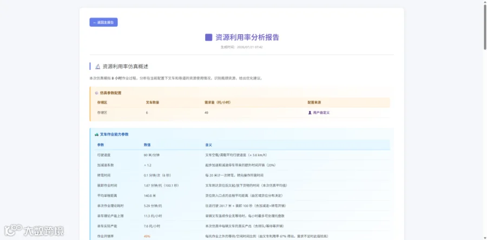The image size is (487, 240).
Task: Click the gear icon beside 仿真参数配置
Action: coord(97,93)
